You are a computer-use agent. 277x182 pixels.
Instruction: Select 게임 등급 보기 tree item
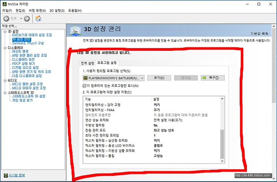[x=22, y=100]
